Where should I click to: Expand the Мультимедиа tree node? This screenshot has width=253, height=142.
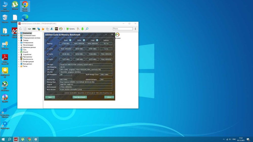coord(19,45)
